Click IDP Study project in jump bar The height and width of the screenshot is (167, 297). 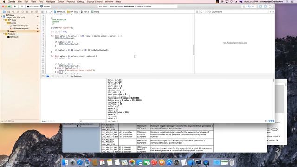tap(59, 12)
